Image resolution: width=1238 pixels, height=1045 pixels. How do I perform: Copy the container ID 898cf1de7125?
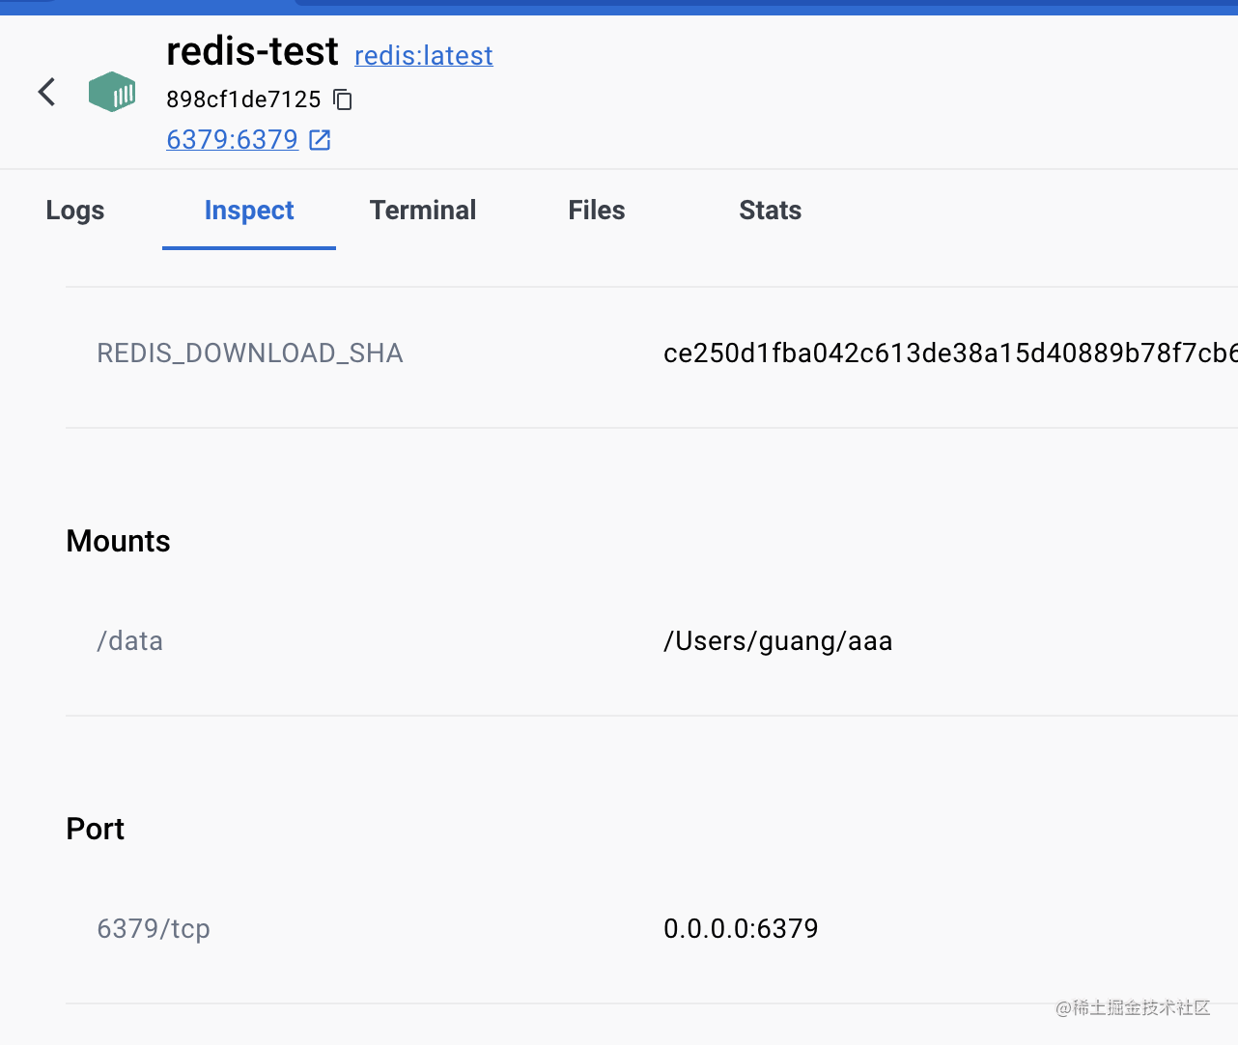343,99
